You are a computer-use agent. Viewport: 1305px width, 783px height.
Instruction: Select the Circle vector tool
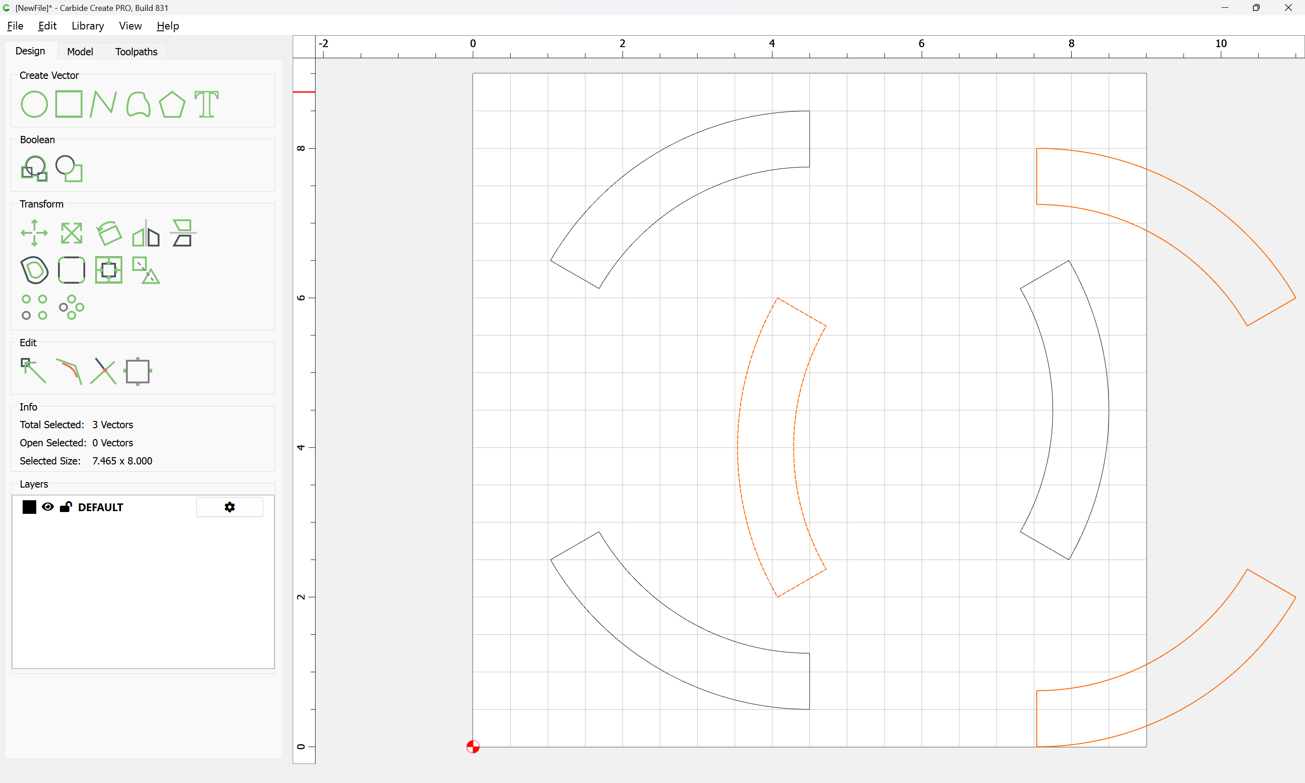click(34, 104)
